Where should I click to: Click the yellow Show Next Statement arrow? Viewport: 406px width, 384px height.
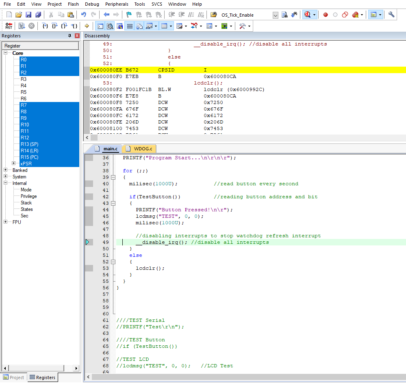87,26
